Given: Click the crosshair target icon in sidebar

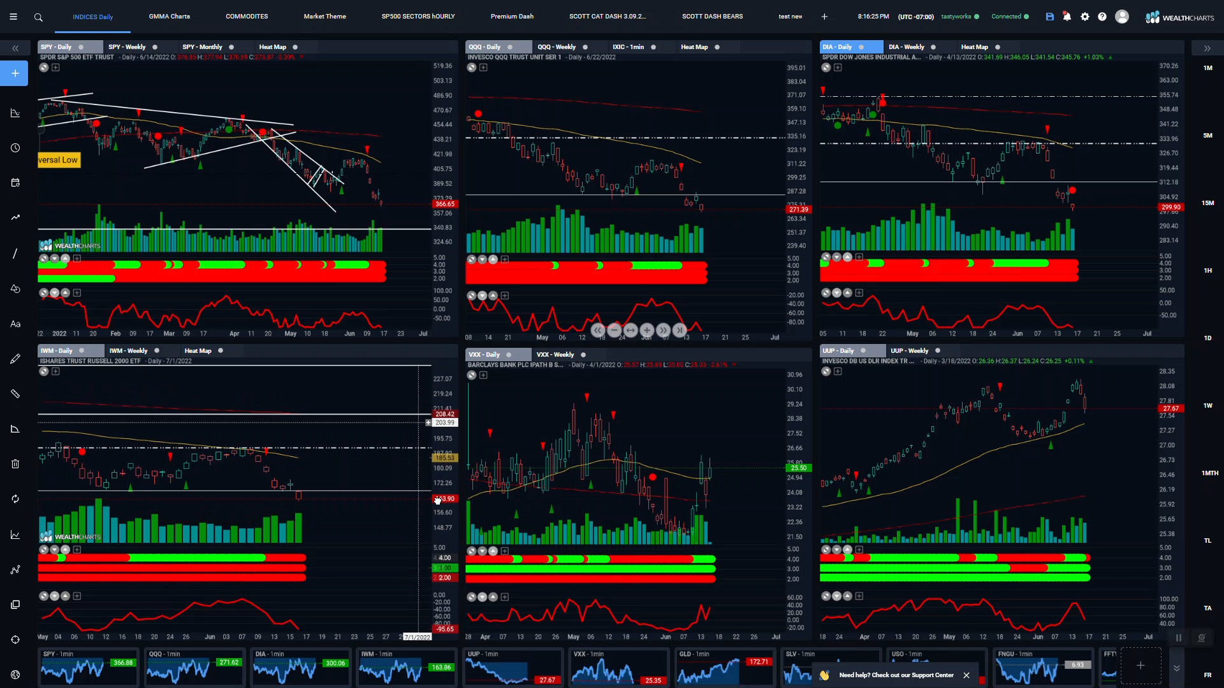Looking at the screenshot, I should click(15, 640).
